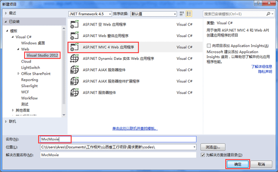Select ASP.NET empty Web application template icon
278x172 pixels.
[75, 25]
